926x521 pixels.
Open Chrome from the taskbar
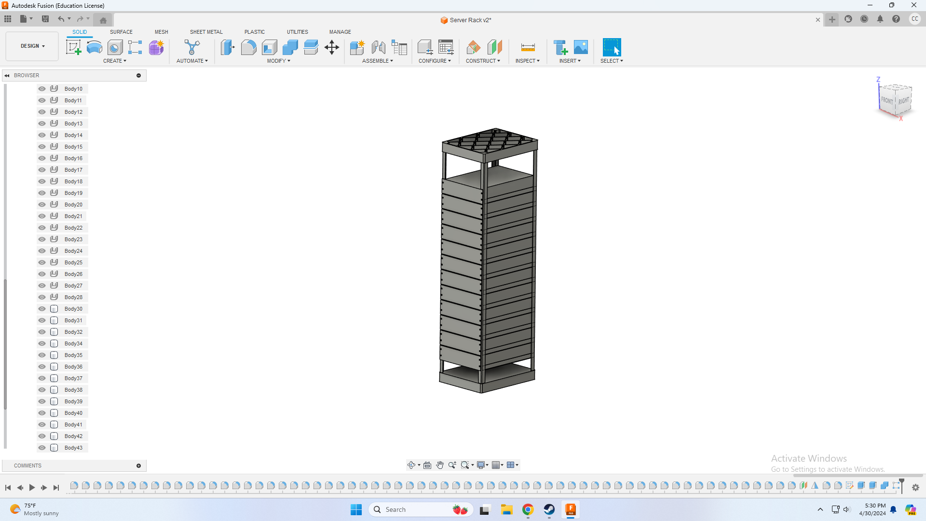pos(528,509)
